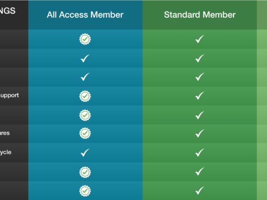Click Standard Member checkmark in third feature row
Image resolution: width=267 pixels, height=200 pixels.
click(x=199, y=77)
